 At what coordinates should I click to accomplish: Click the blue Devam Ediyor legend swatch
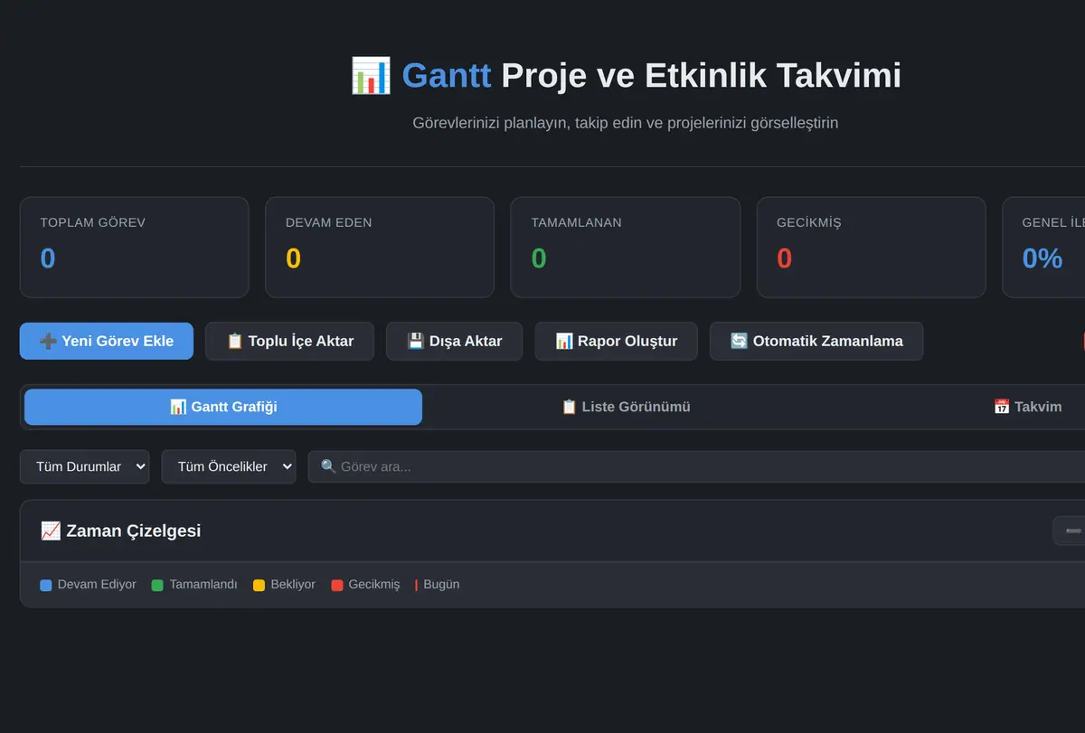(x=46, y=585)
